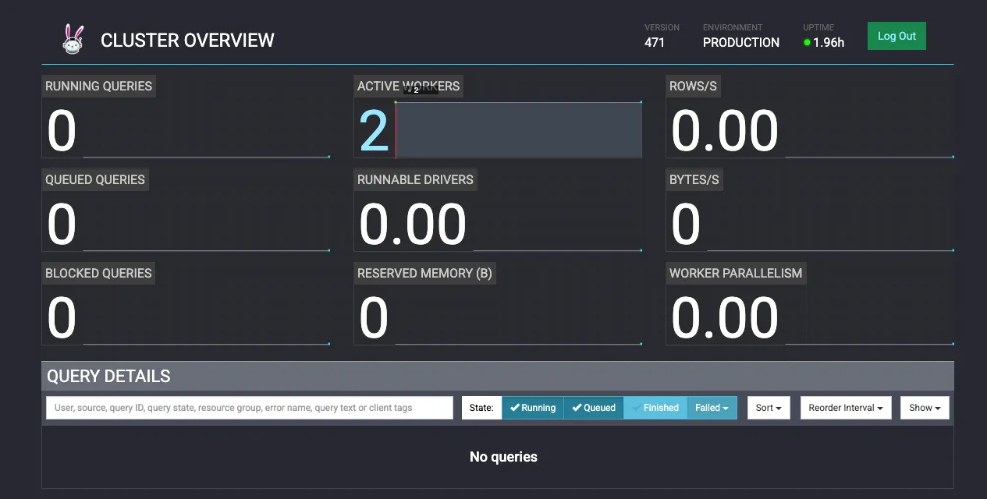The image size is (987, 499).
Task: Click the uptime value 1.96h
Action: point(829,43)
